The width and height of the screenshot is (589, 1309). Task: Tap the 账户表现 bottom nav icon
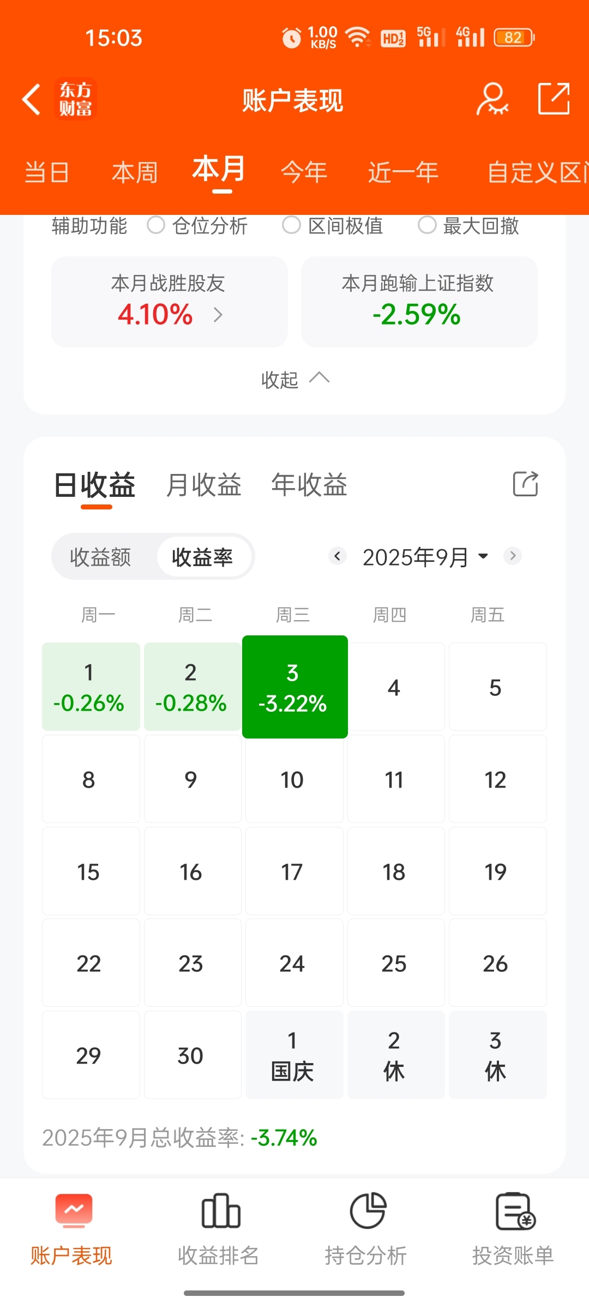(74, 1211)
